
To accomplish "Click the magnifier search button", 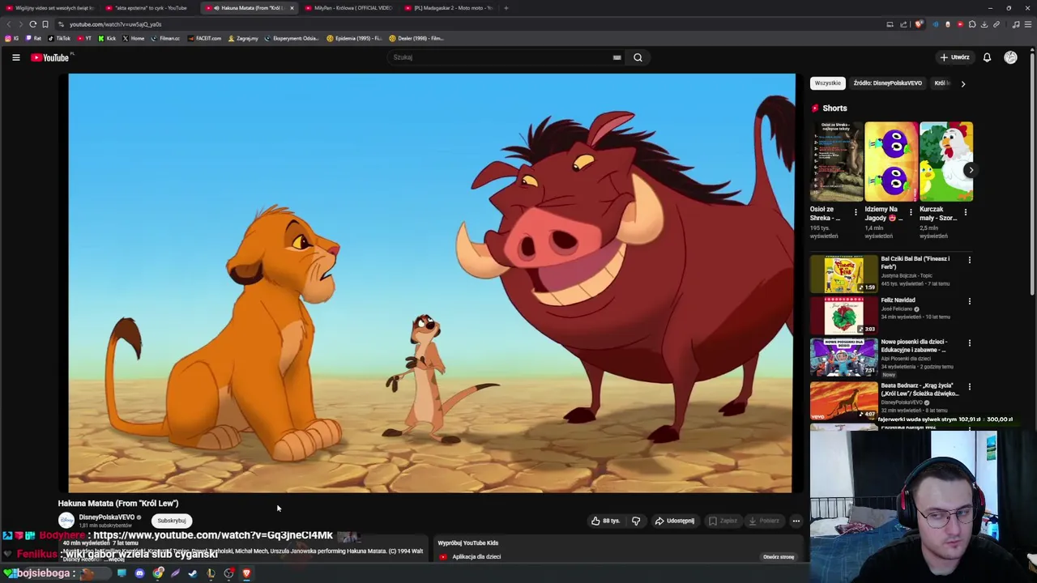I will click(638, 57).
